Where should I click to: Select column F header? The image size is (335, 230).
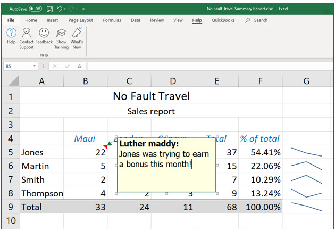tap(260, 81)
